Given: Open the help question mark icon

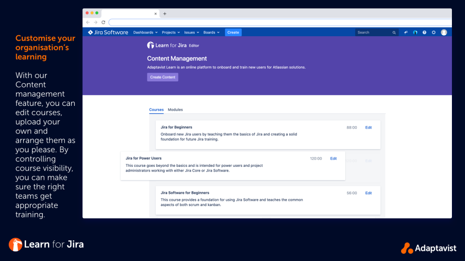Looking at the screenshot, I should click(424, 32).
